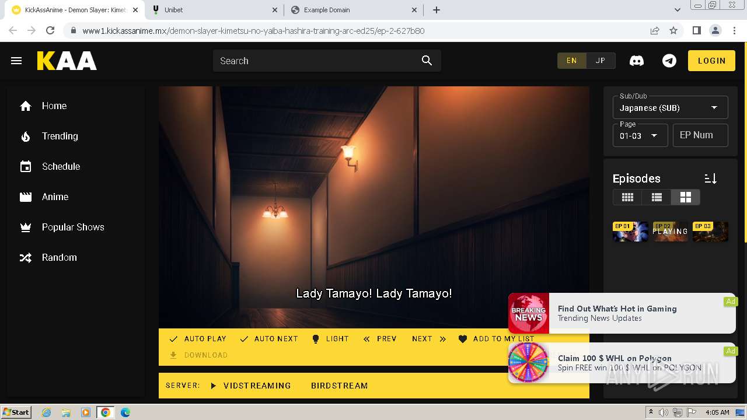
Task: Switch language to JP
Action: (x=601, y=61)
